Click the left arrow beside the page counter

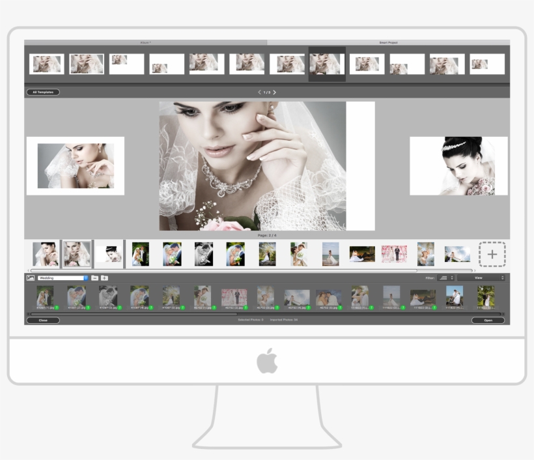click(259, 92)
